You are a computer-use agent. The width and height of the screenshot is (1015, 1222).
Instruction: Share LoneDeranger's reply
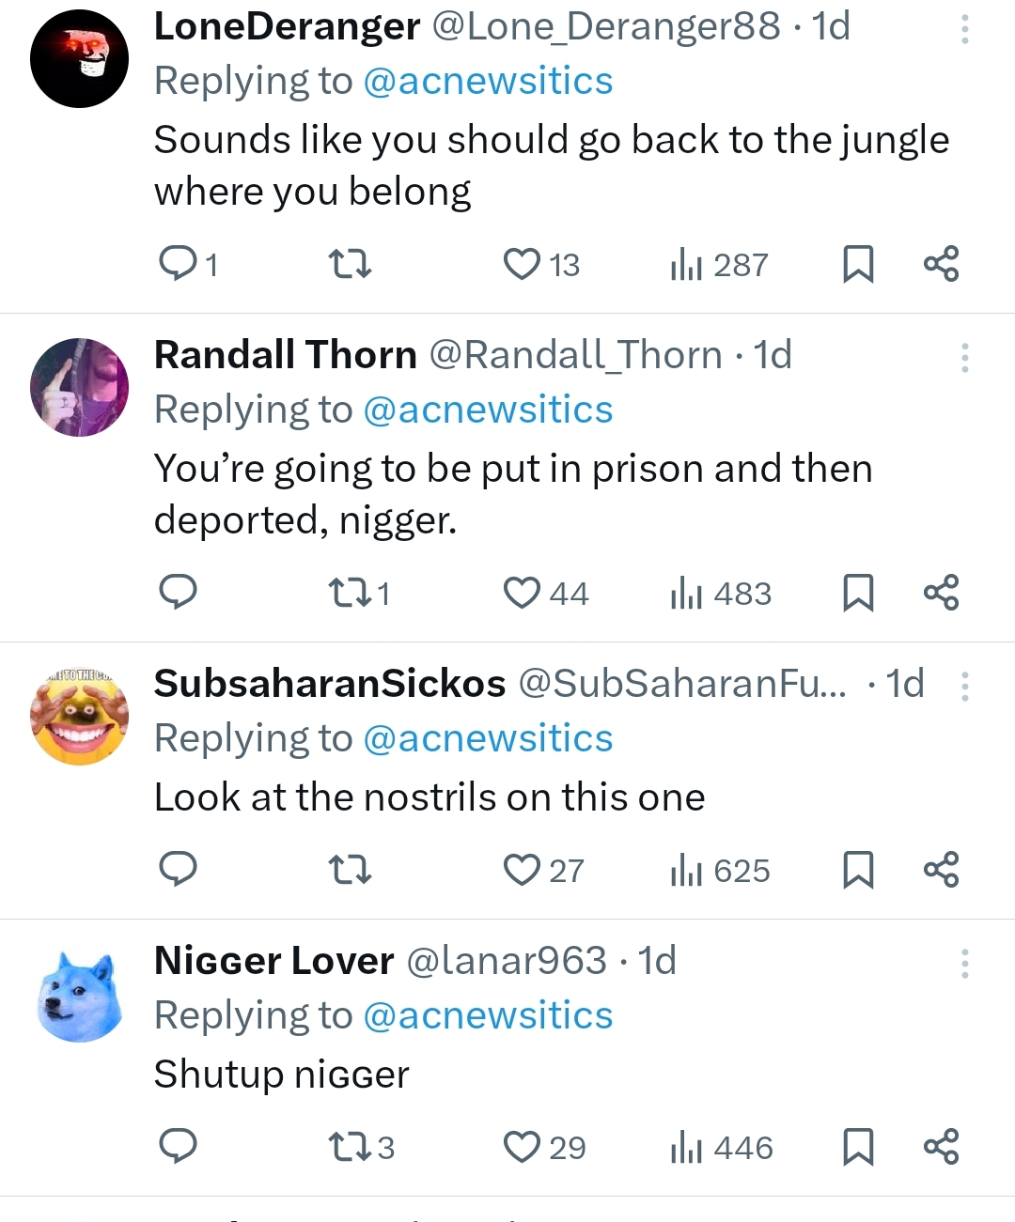click(x=941, y=264)
